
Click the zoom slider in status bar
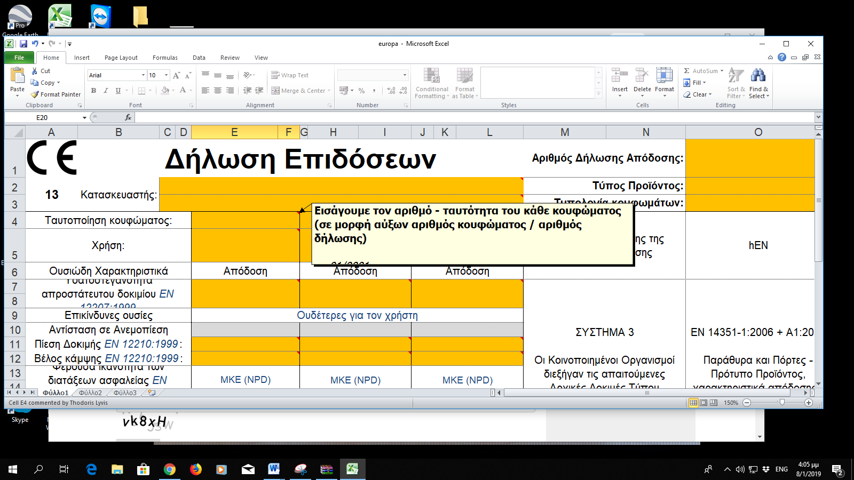point(781,403)
